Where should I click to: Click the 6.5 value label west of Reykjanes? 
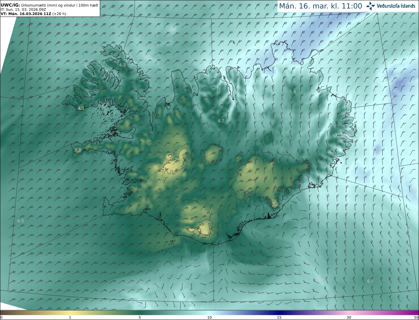(x=21, y=221)
